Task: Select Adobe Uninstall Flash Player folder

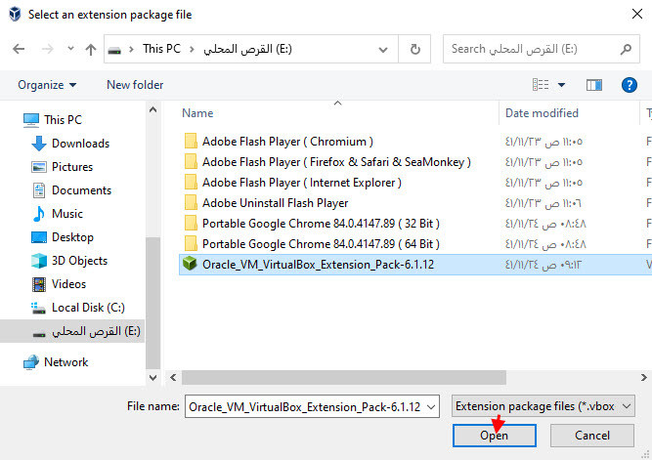Action: [x=275, y=203]
